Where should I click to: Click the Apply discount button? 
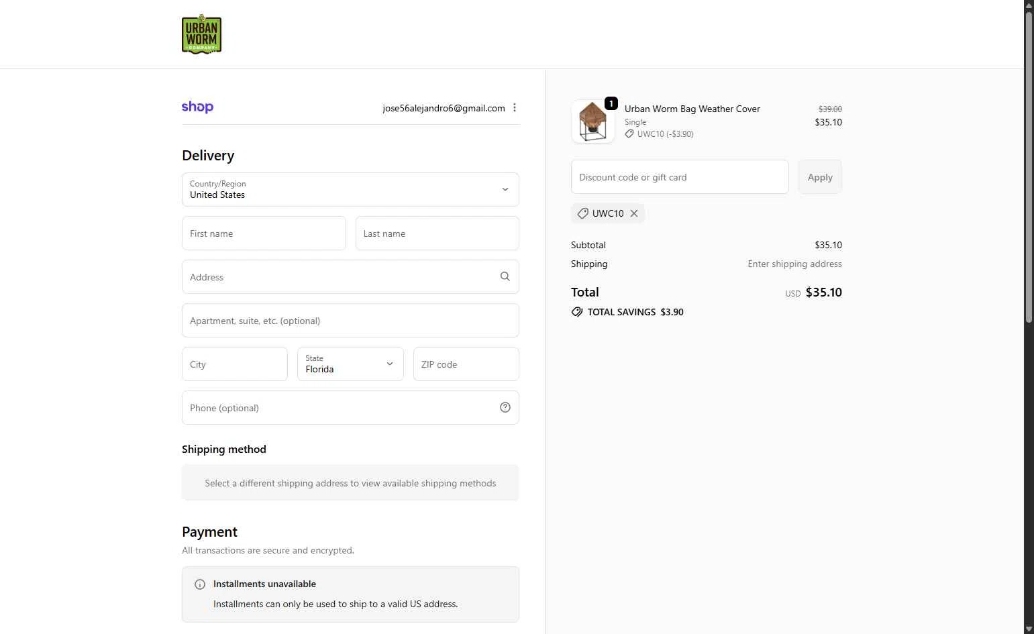pos(820,177)
